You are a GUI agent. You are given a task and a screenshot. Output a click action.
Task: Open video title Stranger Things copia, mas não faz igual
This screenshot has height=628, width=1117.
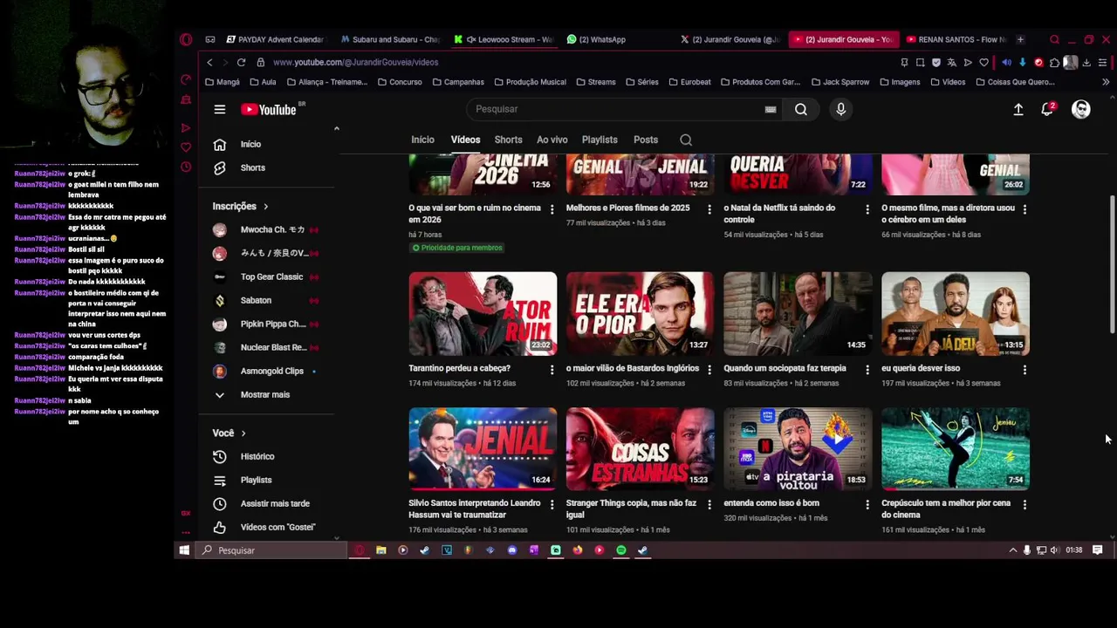[631, 509]
